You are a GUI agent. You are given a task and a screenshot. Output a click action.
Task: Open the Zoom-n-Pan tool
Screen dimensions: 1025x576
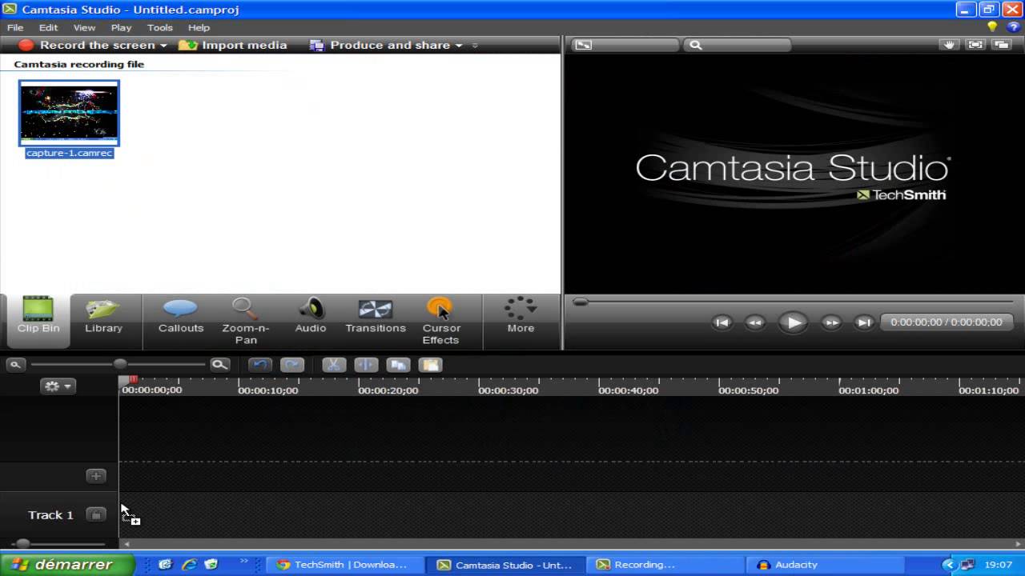point(245,321)
